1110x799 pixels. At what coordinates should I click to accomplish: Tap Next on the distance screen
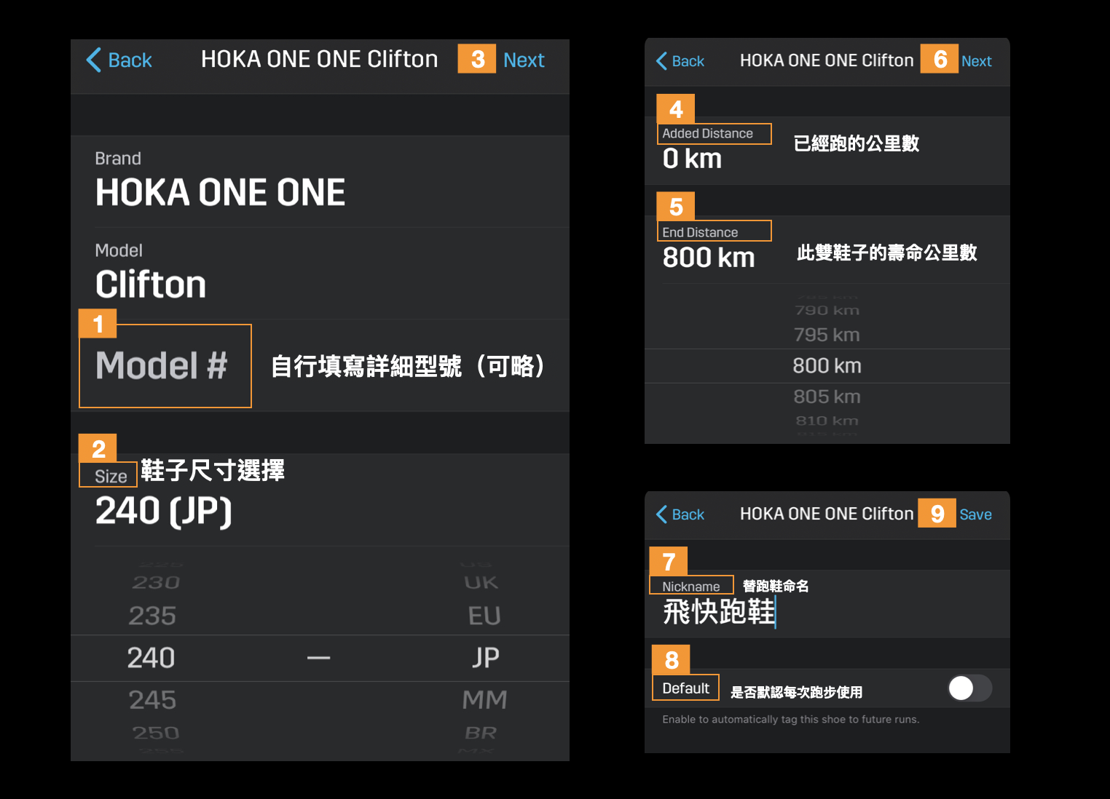click(x=976, y=61)
